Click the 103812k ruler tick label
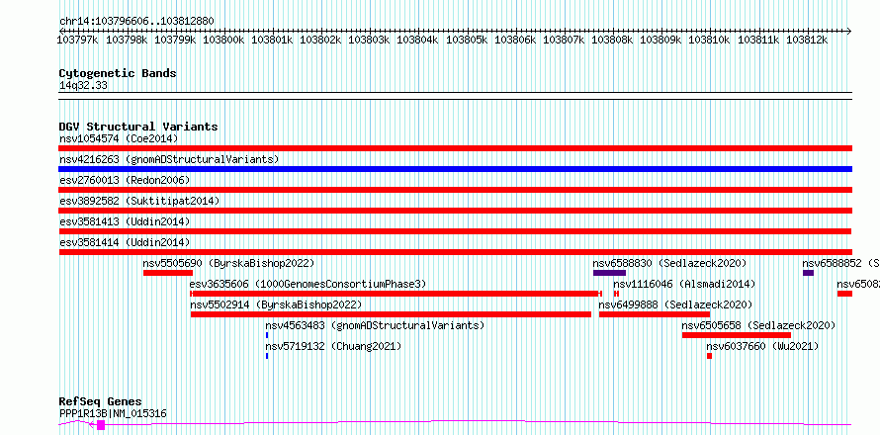 coord(807,40)
